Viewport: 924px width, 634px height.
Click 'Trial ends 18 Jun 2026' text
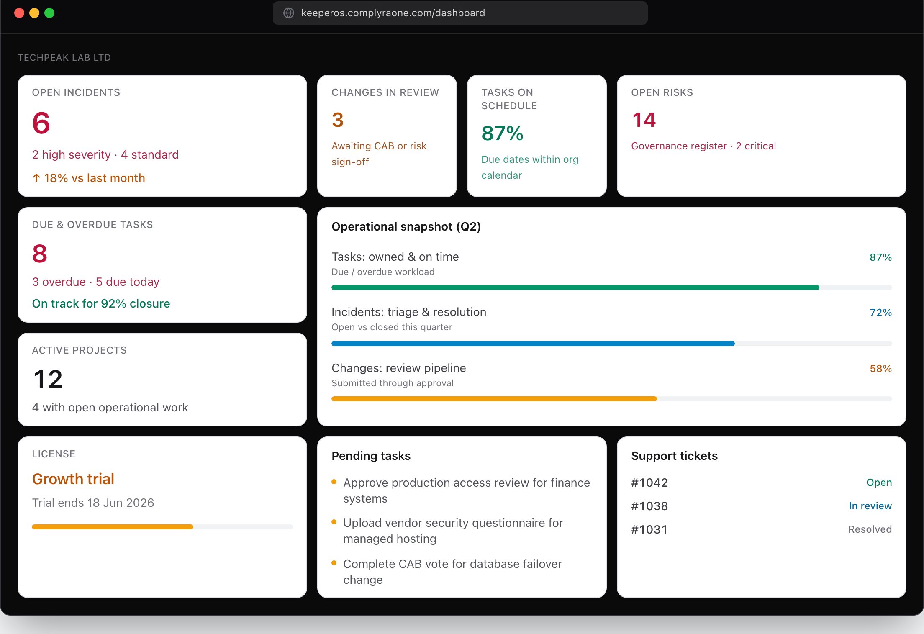93,503
